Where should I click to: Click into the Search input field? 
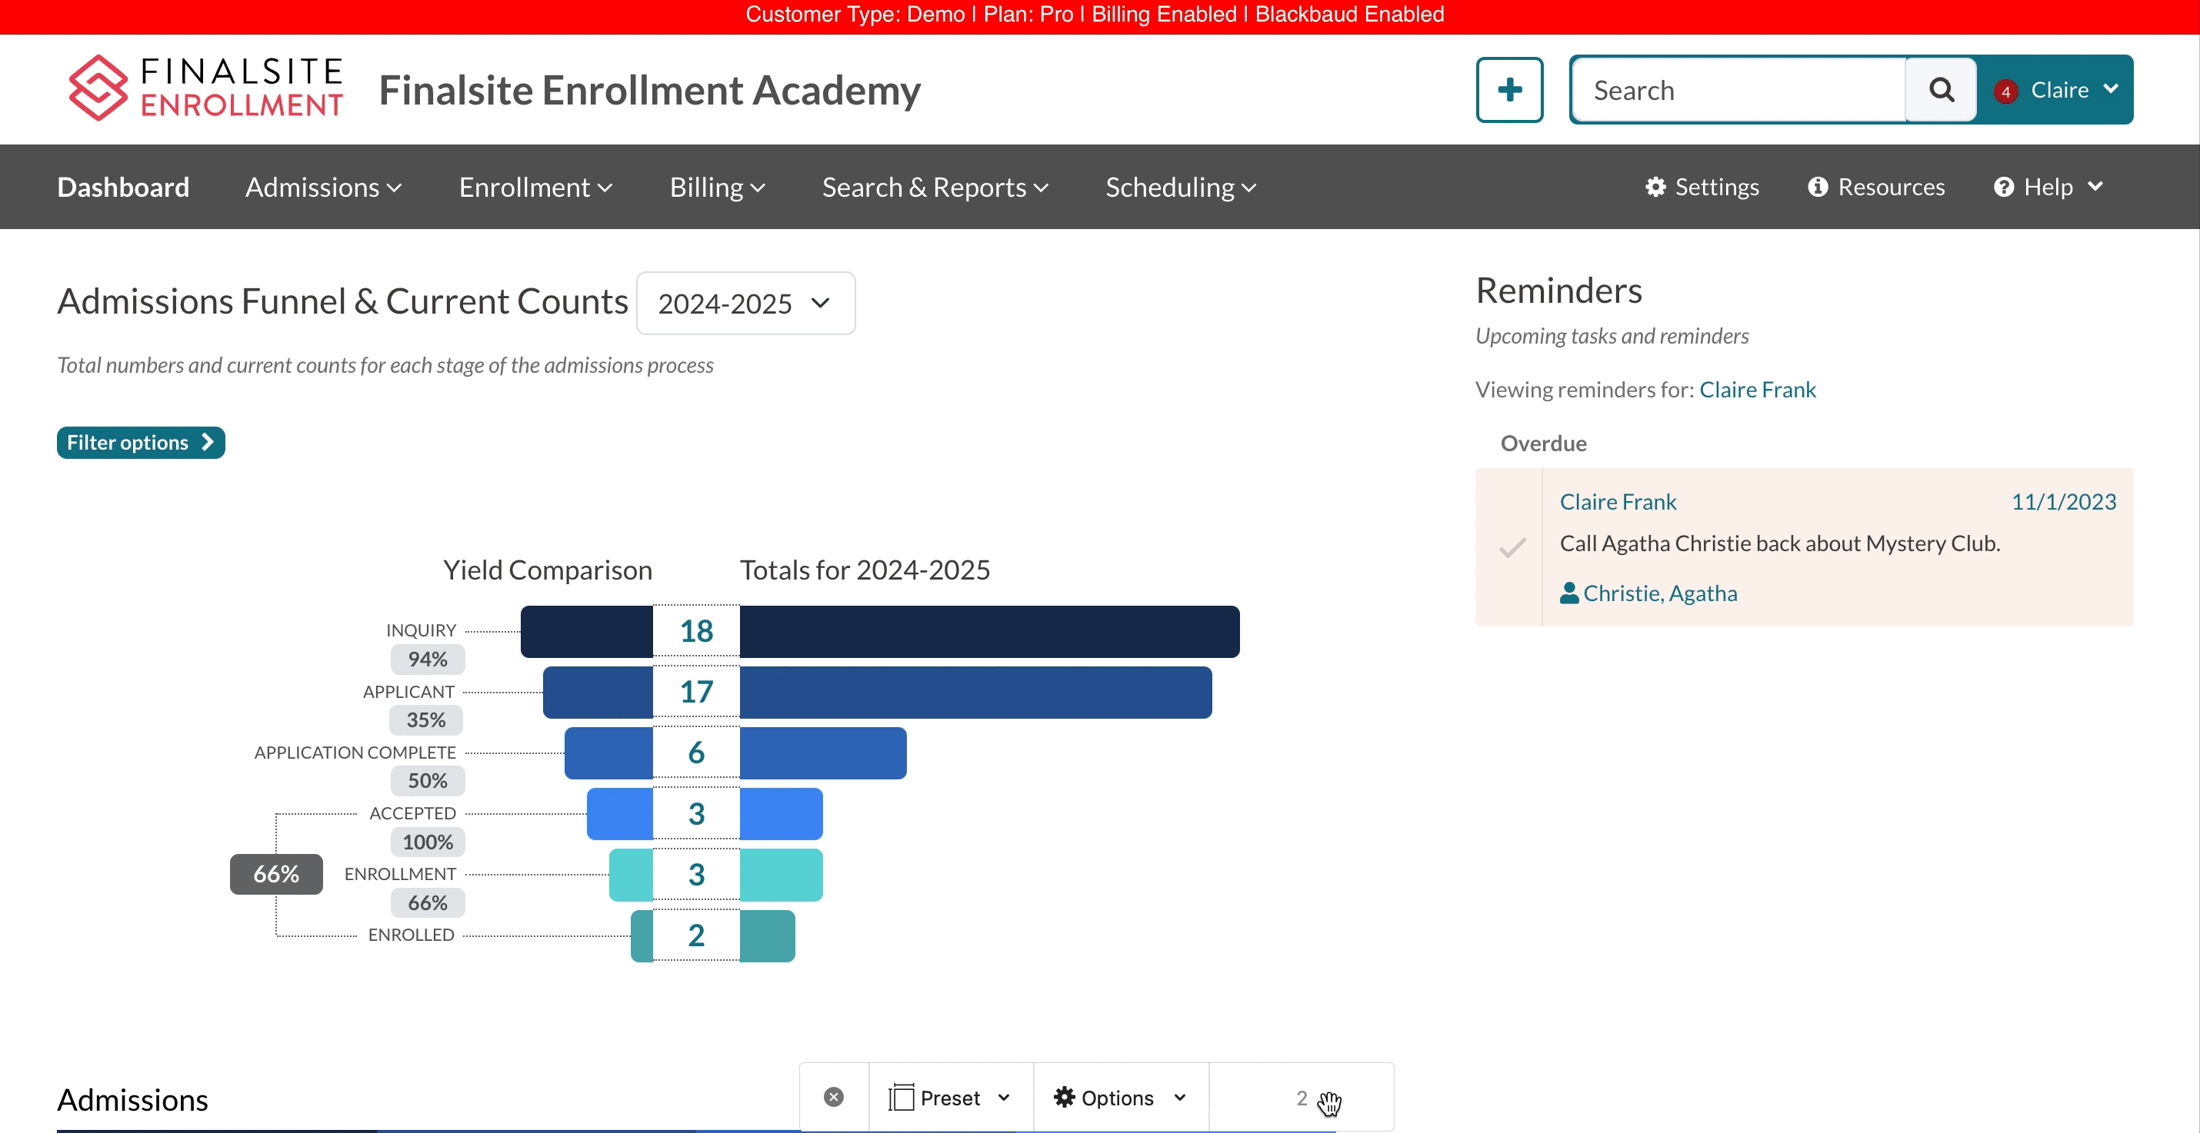[x=1738, y=91]
